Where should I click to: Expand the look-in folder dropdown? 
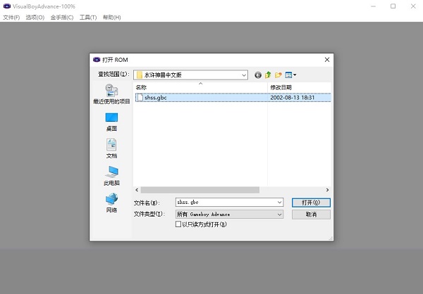click(244, 75)
